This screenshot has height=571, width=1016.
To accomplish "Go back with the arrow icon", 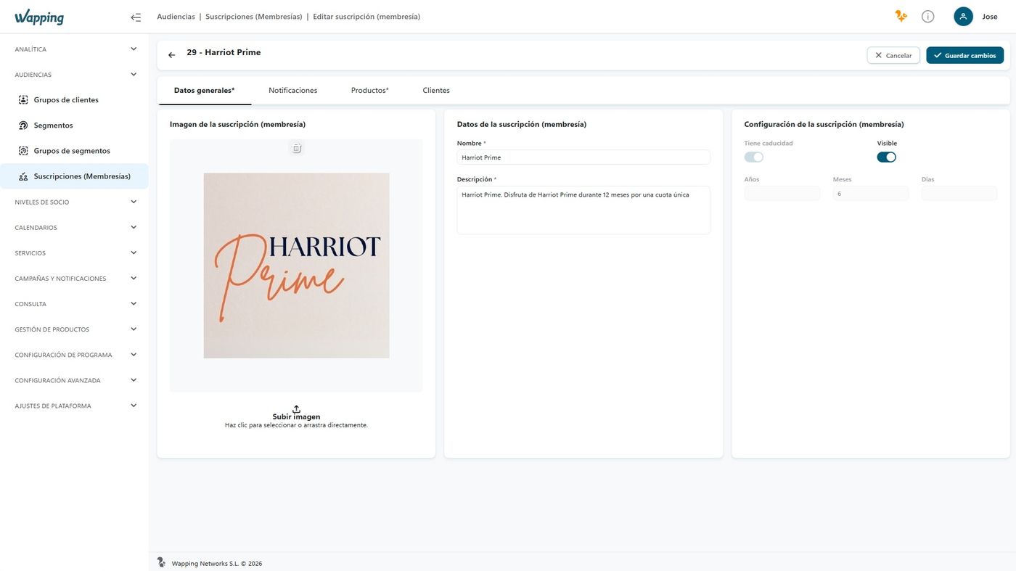I will (172, 55).
